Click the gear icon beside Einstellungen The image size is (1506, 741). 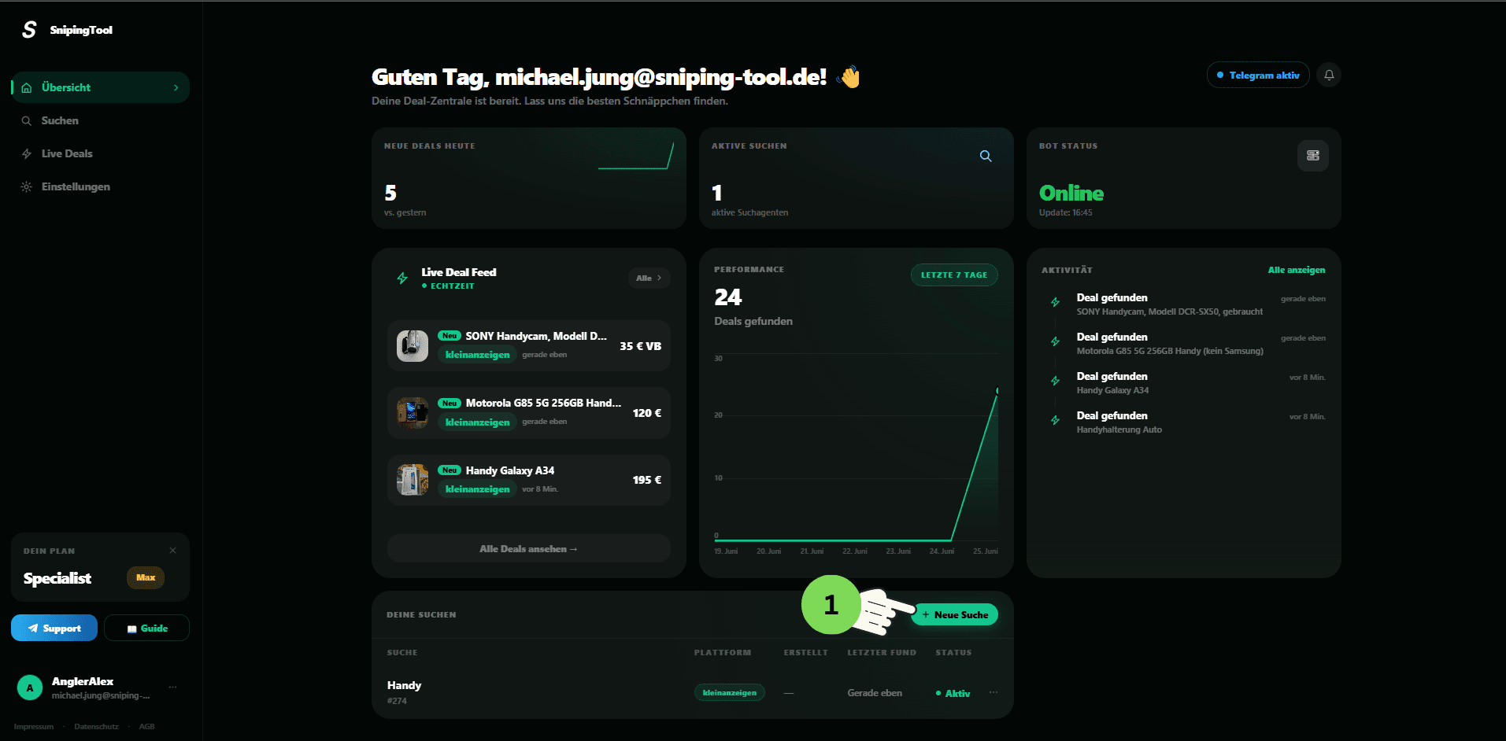click(27, 186)
